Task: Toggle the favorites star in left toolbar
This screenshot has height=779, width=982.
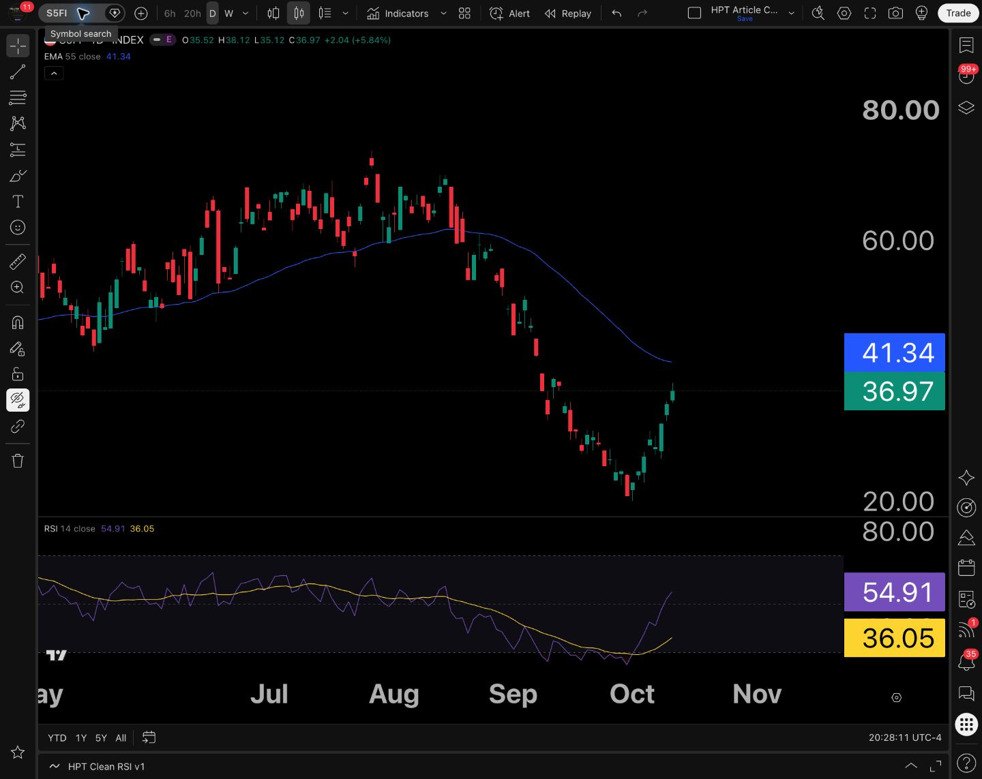Action: (18, 752)
